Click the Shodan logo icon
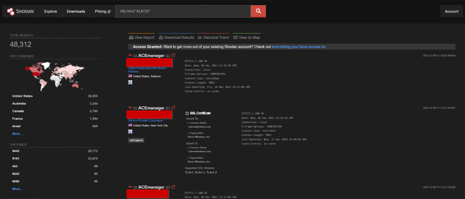This screenshot has height=199, width=465. coord(11,11)
